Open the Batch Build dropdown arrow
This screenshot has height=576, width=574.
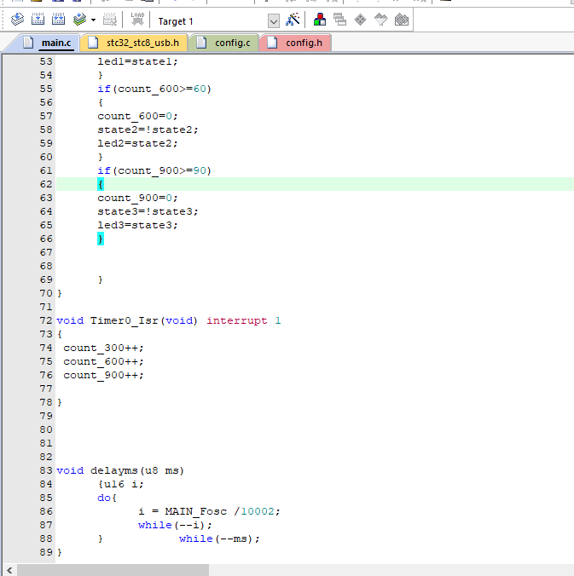click(x=94, y=20)
